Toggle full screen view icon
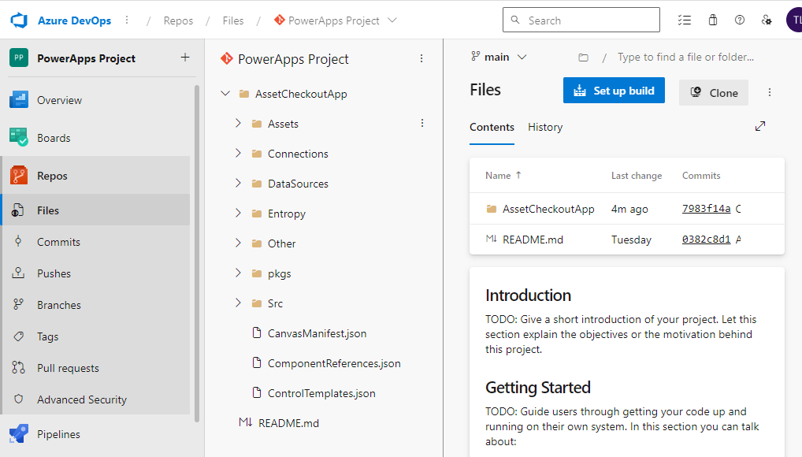The height and width of the screenshot is (457, 802). (760, 126)
